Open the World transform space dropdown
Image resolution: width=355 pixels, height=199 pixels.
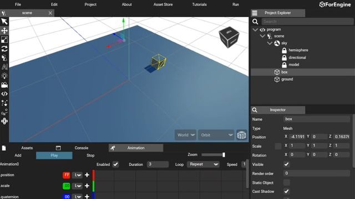(x=186, y=135)
